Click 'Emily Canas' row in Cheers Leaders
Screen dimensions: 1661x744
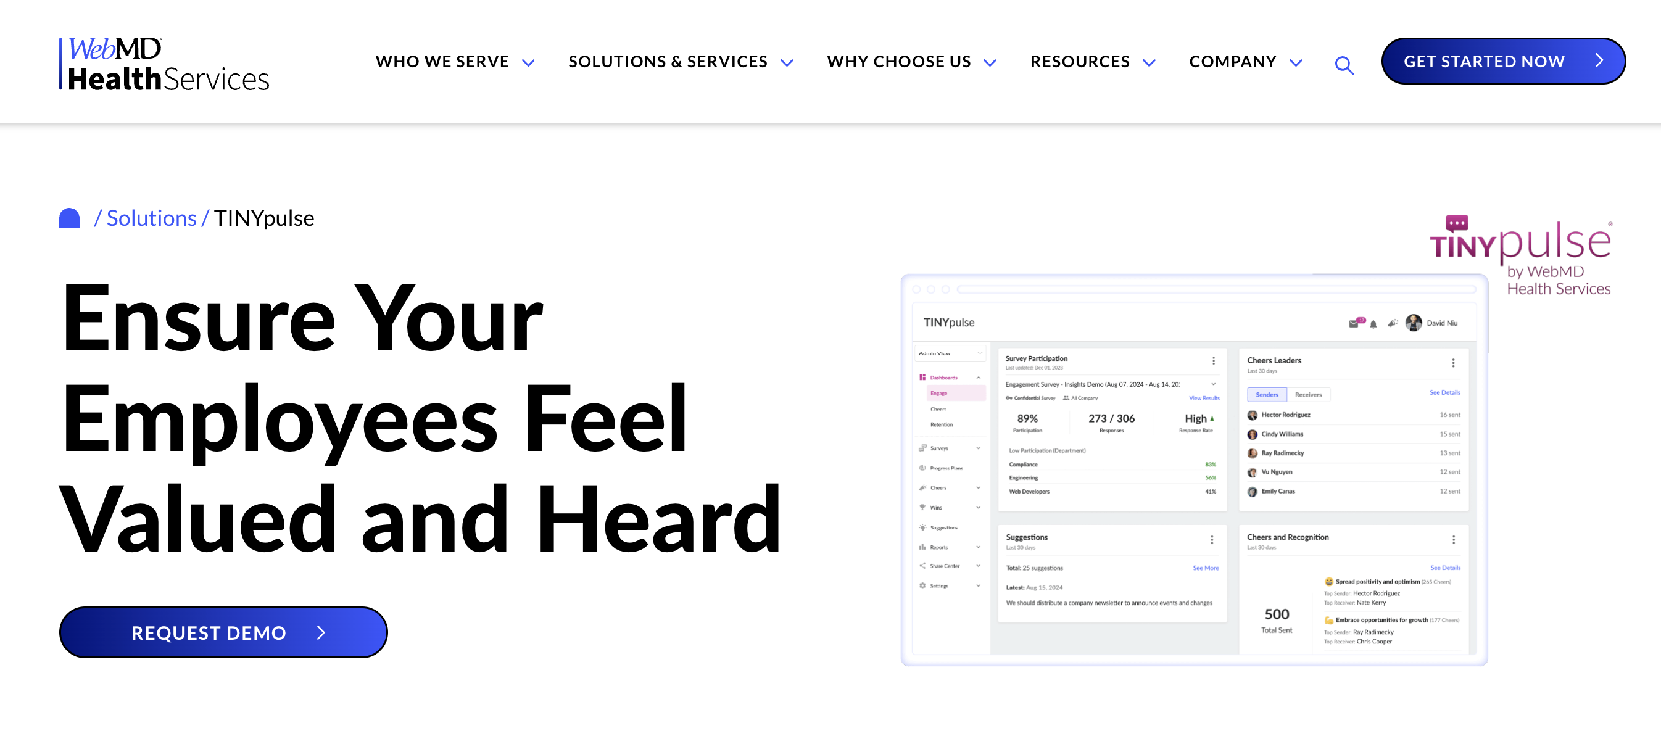(1352, 491)
